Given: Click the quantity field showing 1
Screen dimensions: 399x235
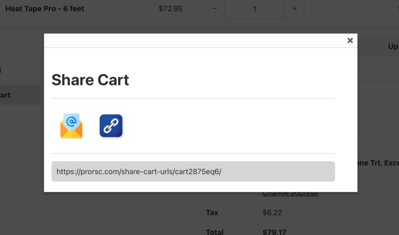Looking at the screenshot, I should (255, 9).
